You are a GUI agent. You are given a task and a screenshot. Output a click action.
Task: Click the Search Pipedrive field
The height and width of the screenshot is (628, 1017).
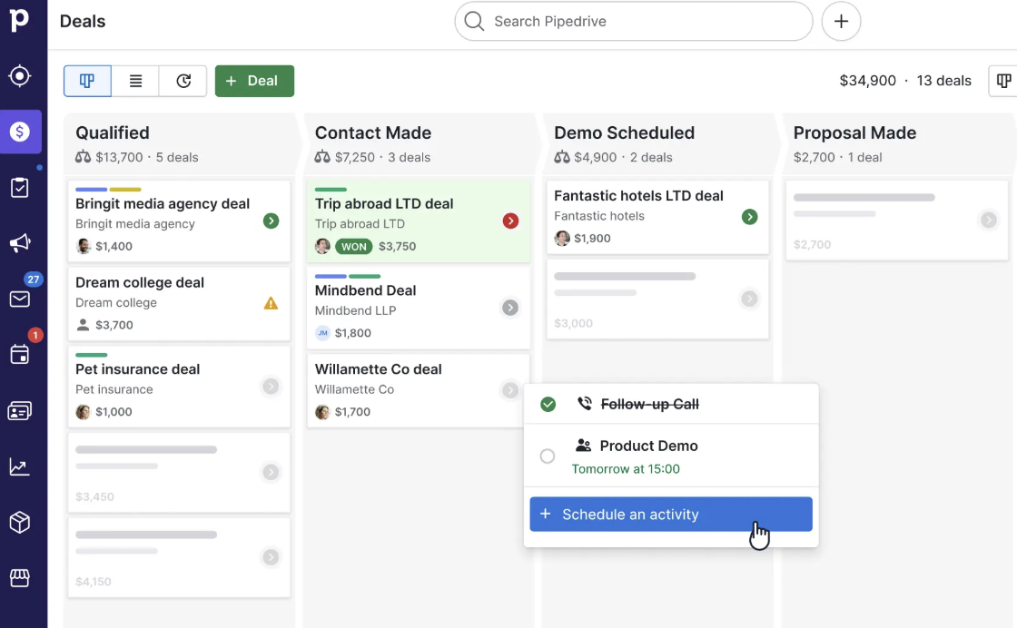pyautogui.click(x=633, y=21)
